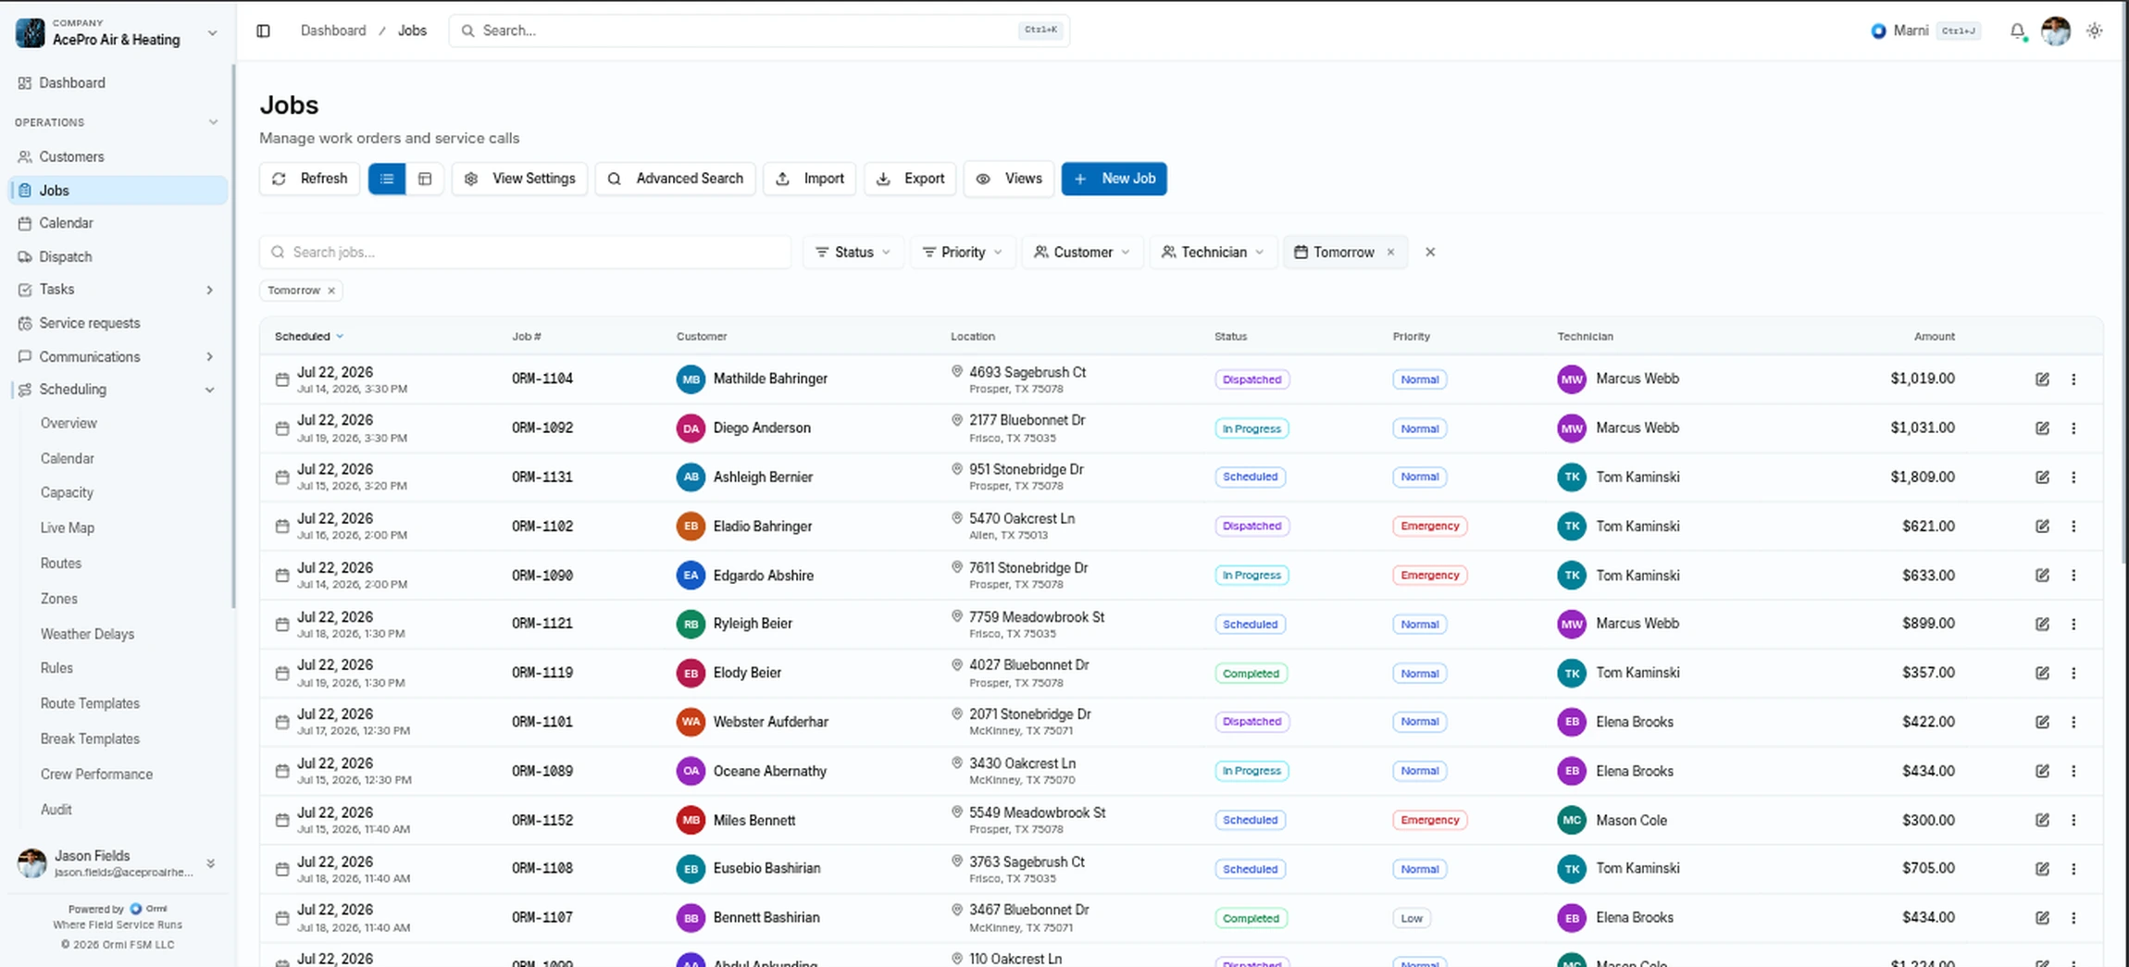Open Status filter dropdown
Image resolution: width=2129 pixels, height=967 pixels.
[853, 253]
